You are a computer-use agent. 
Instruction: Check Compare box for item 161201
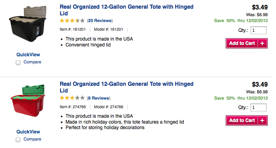click(18, 63)
